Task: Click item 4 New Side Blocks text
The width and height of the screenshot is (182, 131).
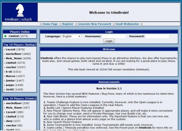Action: click(106, 118)
